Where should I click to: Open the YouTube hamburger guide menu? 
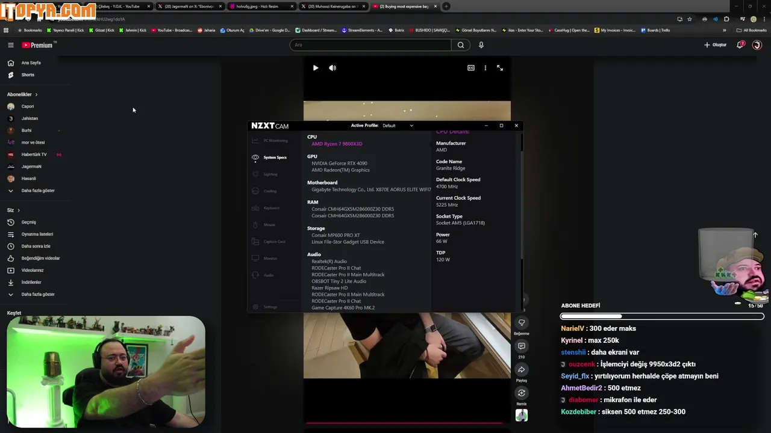10,45
